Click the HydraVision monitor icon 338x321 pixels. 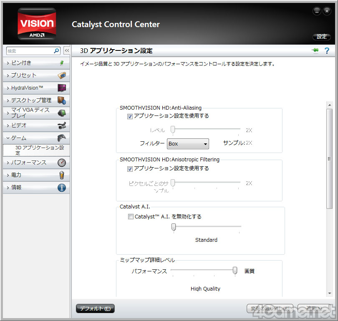[x=62, y=88]
